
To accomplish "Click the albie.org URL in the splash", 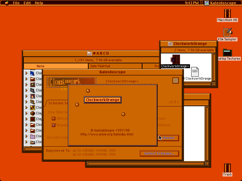I will pyautogui.click(x=107, y=134).
